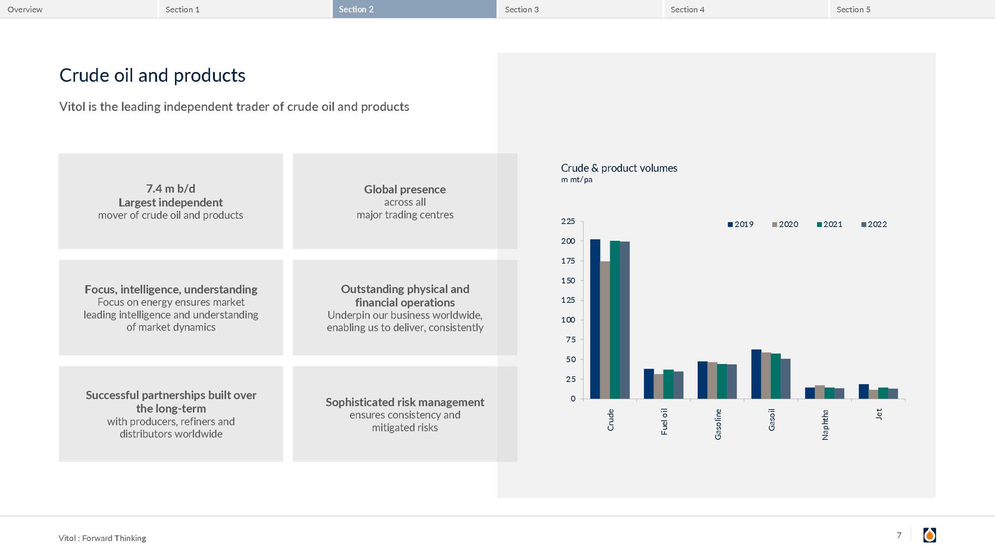Go to the Section 3 tab
The image size is (995, 560).
click(522, 9)
